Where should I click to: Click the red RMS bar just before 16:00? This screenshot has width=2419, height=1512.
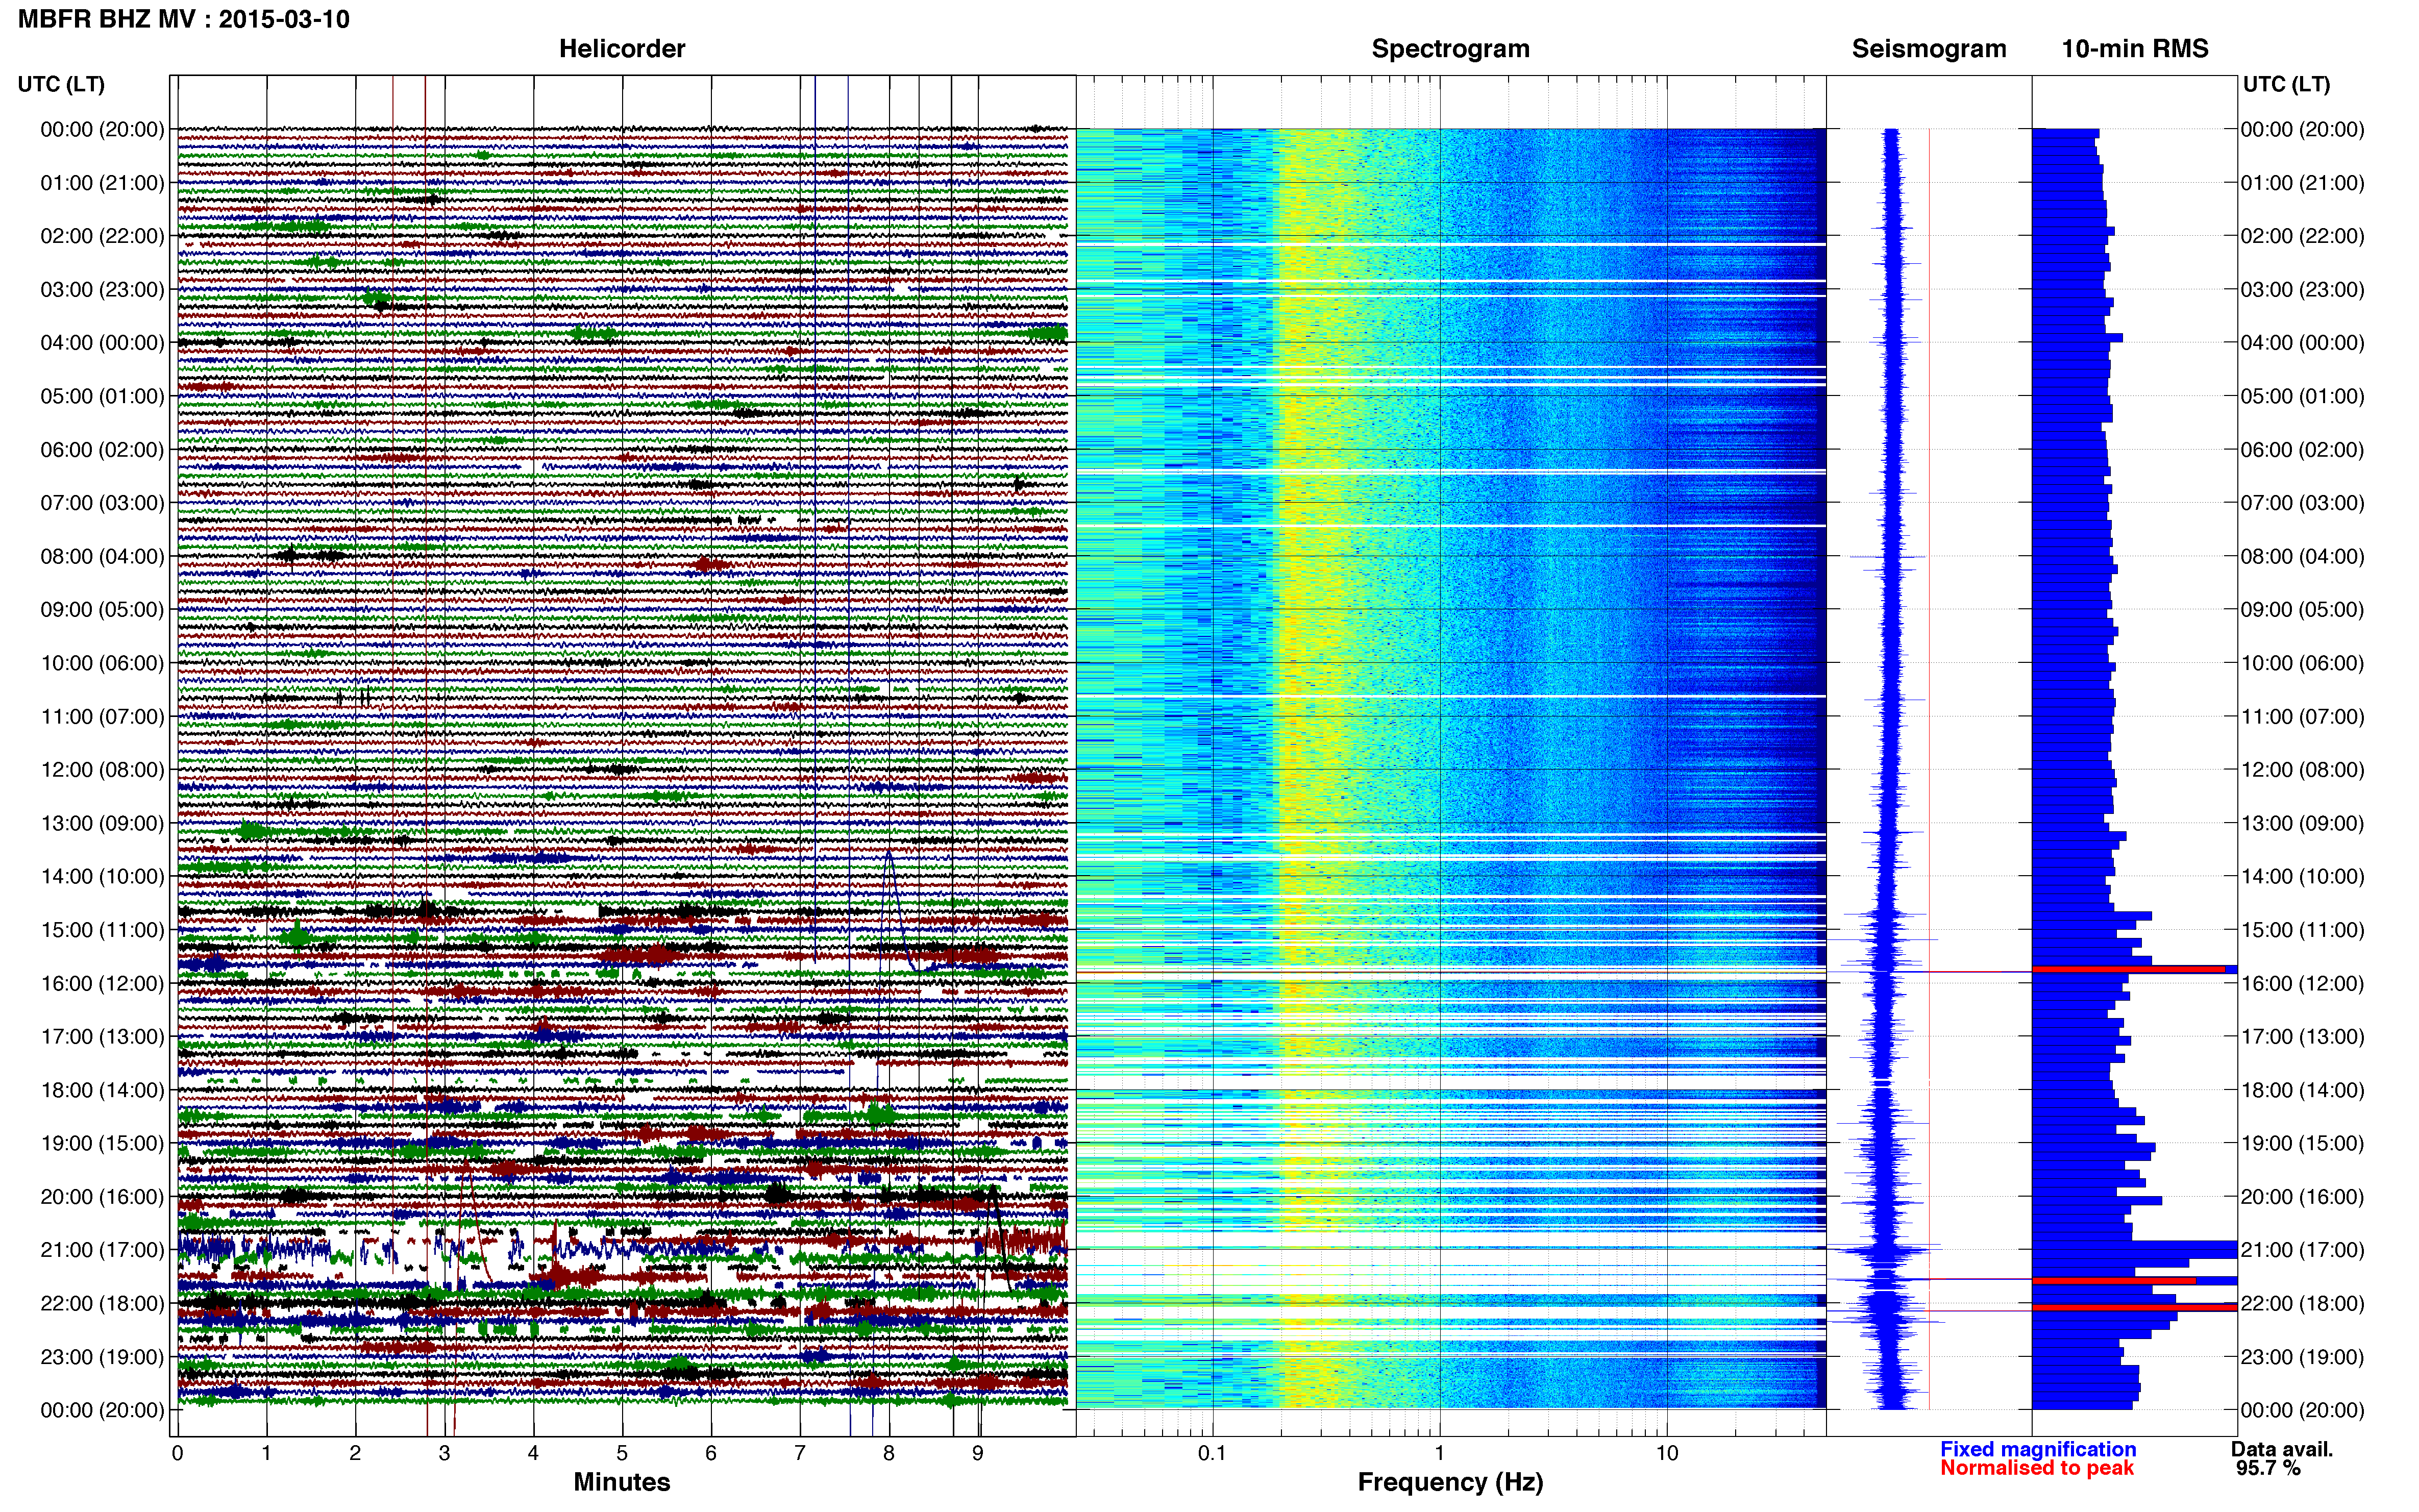click(2129, 969)
